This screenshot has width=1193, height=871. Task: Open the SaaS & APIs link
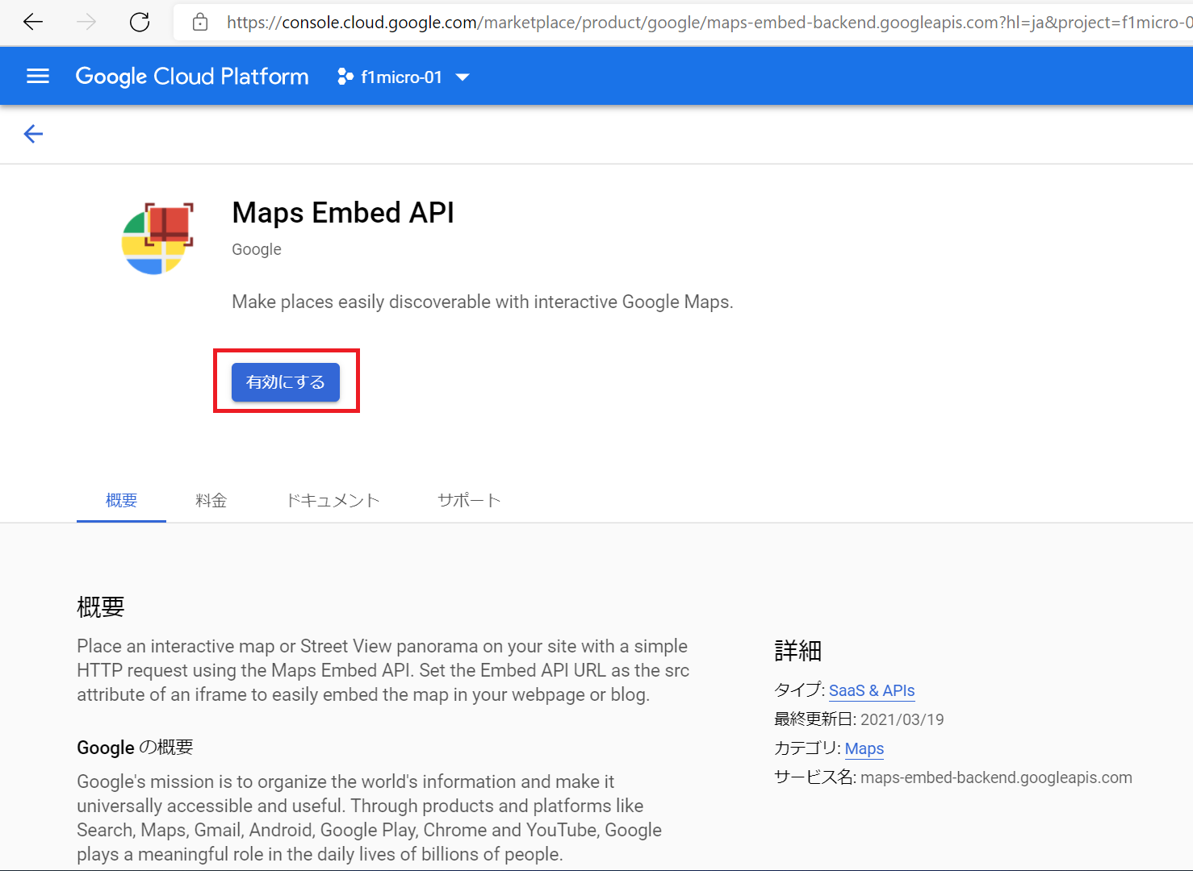click(872, 690)
